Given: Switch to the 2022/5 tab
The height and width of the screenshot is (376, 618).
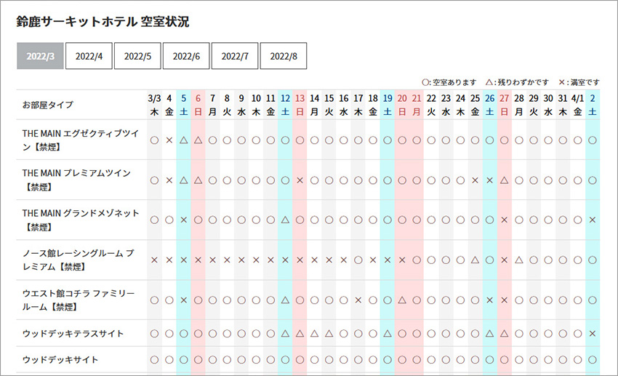Looking at the screenshot, I should click(x=137, y=56).
